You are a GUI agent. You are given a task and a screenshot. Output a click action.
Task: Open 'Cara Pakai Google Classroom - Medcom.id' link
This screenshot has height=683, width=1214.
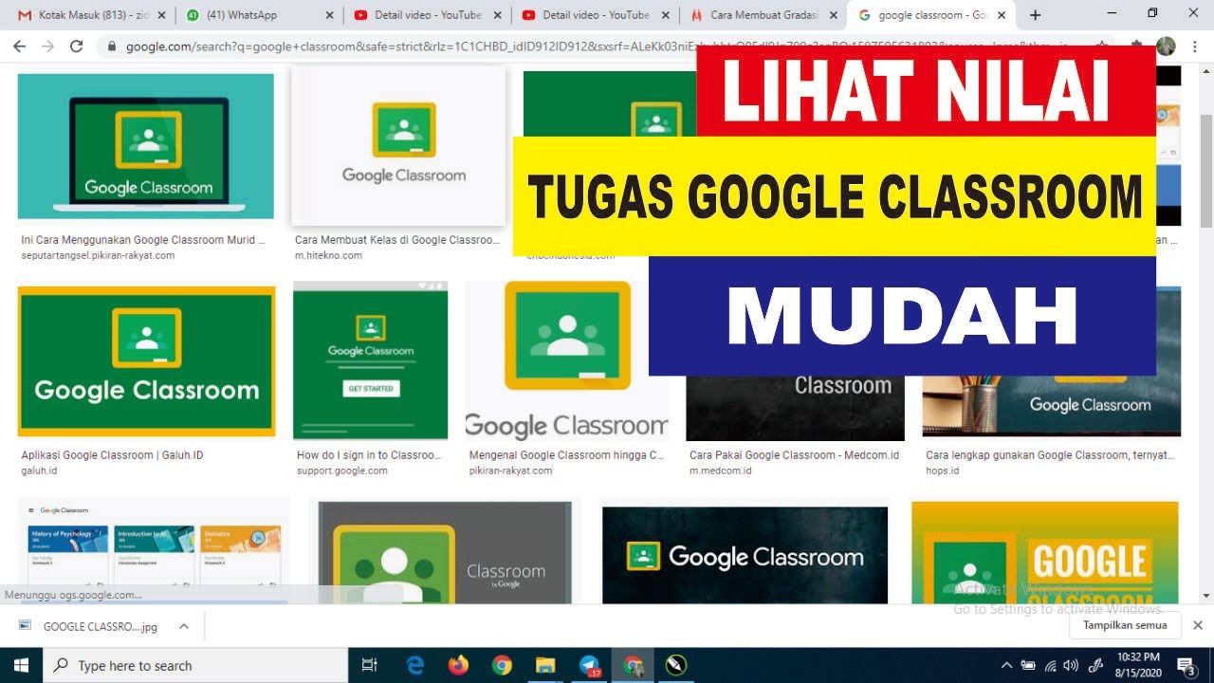794,455
